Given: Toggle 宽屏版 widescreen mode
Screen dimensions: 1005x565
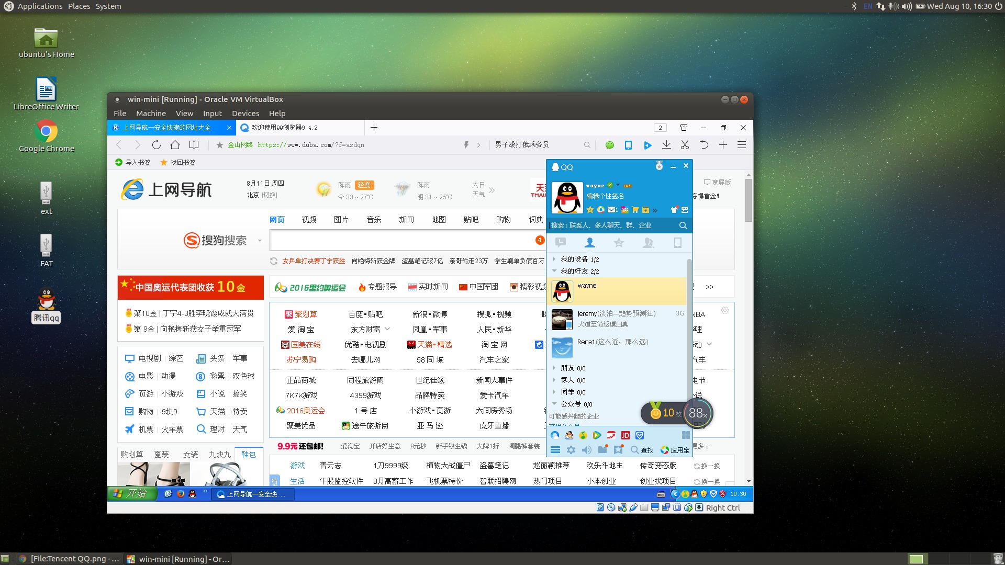Looking at the screenshot, I should click(717, 182).
